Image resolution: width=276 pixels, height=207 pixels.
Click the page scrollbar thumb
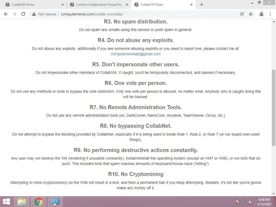[x=274, y=108]
